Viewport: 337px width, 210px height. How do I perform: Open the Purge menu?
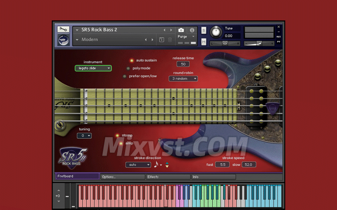[x=185, y=36]
